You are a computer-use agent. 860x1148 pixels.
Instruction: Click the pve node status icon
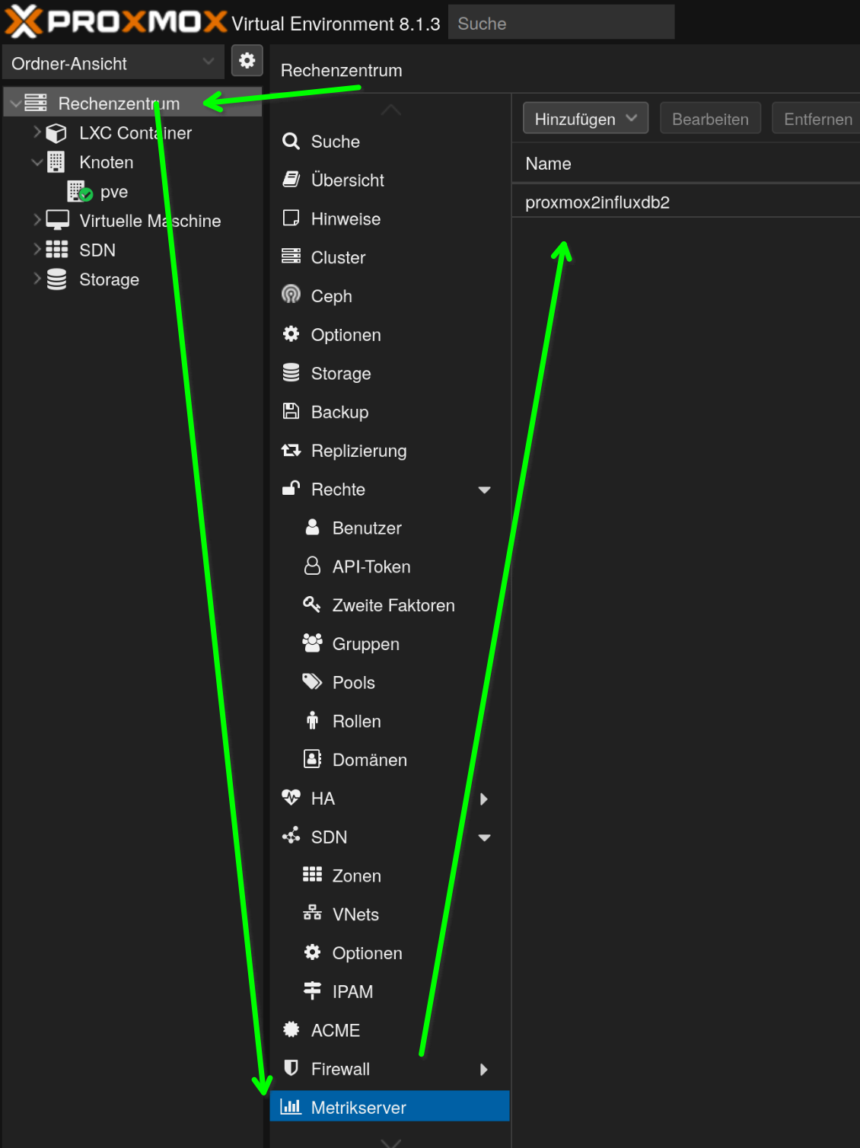coord(80,191)
